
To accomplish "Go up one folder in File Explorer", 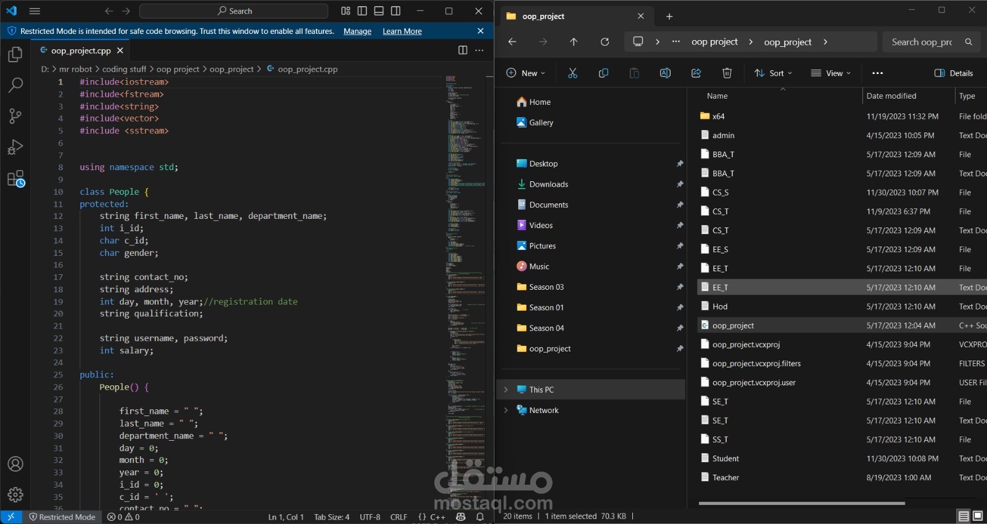I will 574,42.
